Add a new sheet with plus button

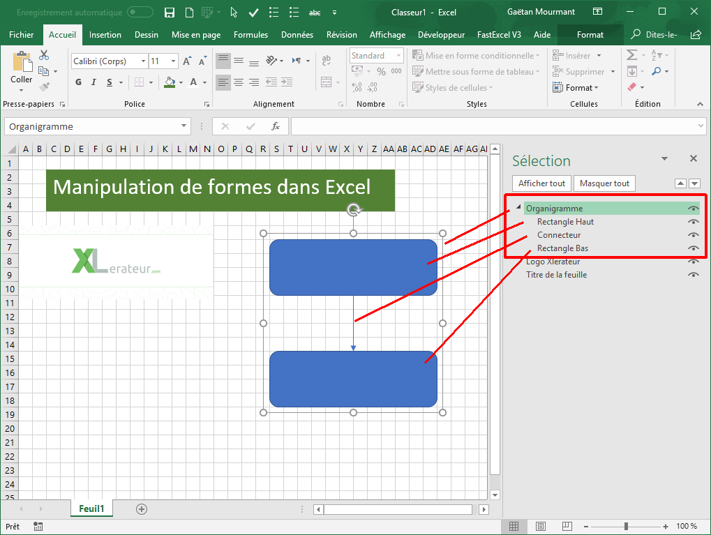point(142,509)
